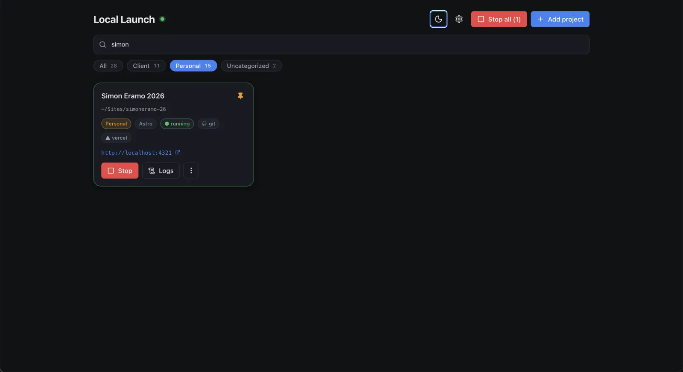This screenshot has width=683, height=372.
Task: Select the Personal 15 filter tab
Action: point(193,66)
